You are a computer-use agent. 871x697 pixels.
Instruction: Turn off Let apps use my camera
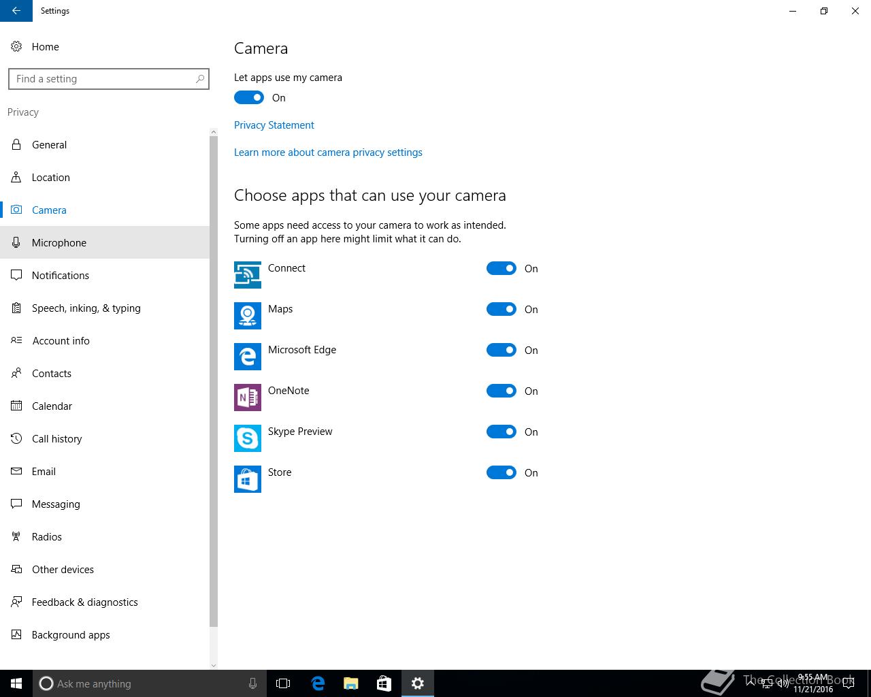click(x=249, y=97)
